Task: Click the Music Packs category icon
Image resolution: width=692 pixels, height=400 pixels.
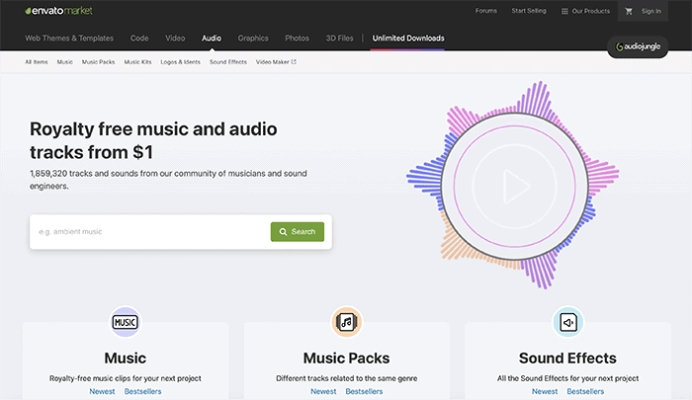Action: (x=346, y=321)
